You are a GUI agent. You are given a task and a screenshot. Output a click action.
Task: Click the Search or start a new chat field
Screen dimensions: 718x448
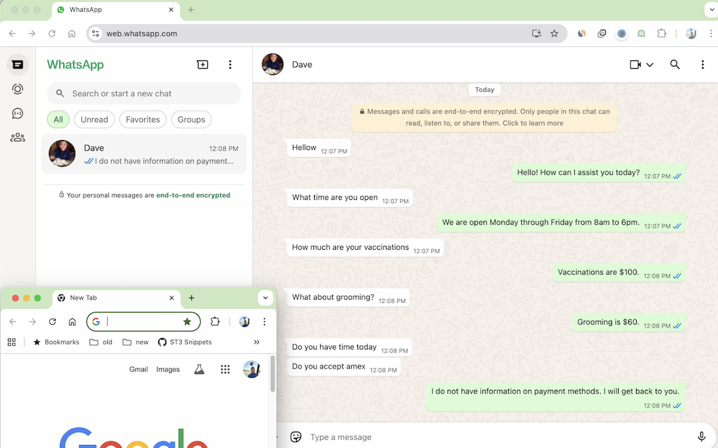coord(144,94)
